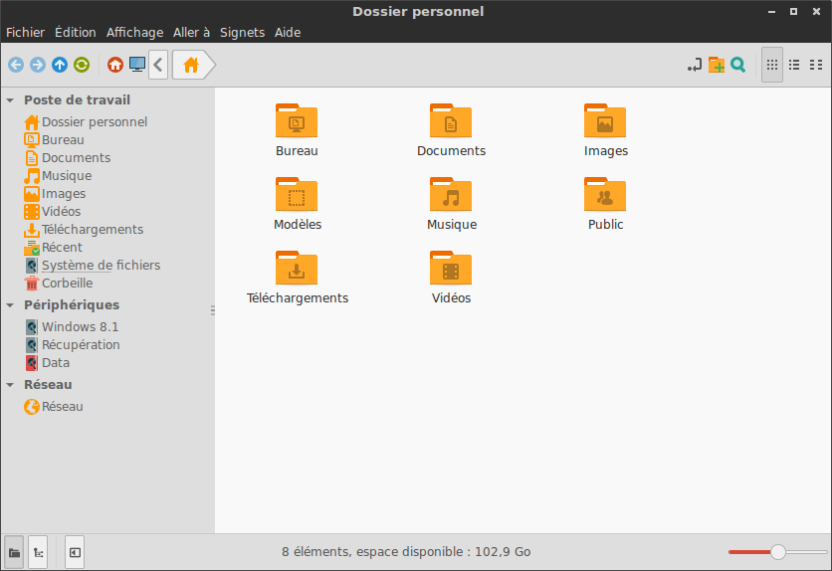Viewport: 832px width, 571px height.
Task: Open the Bureau folder icon
Action: click(x=297, y=121)
